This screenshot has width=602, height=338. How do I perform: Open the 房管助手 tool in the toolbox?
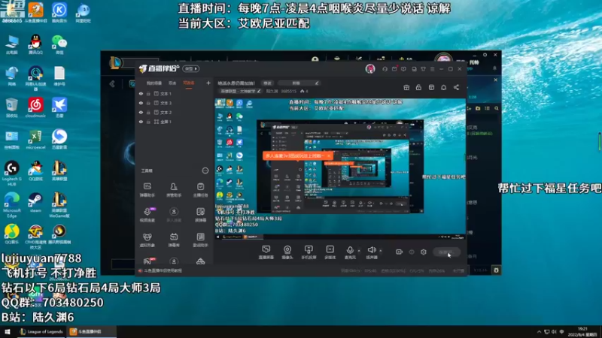point(174,190)
